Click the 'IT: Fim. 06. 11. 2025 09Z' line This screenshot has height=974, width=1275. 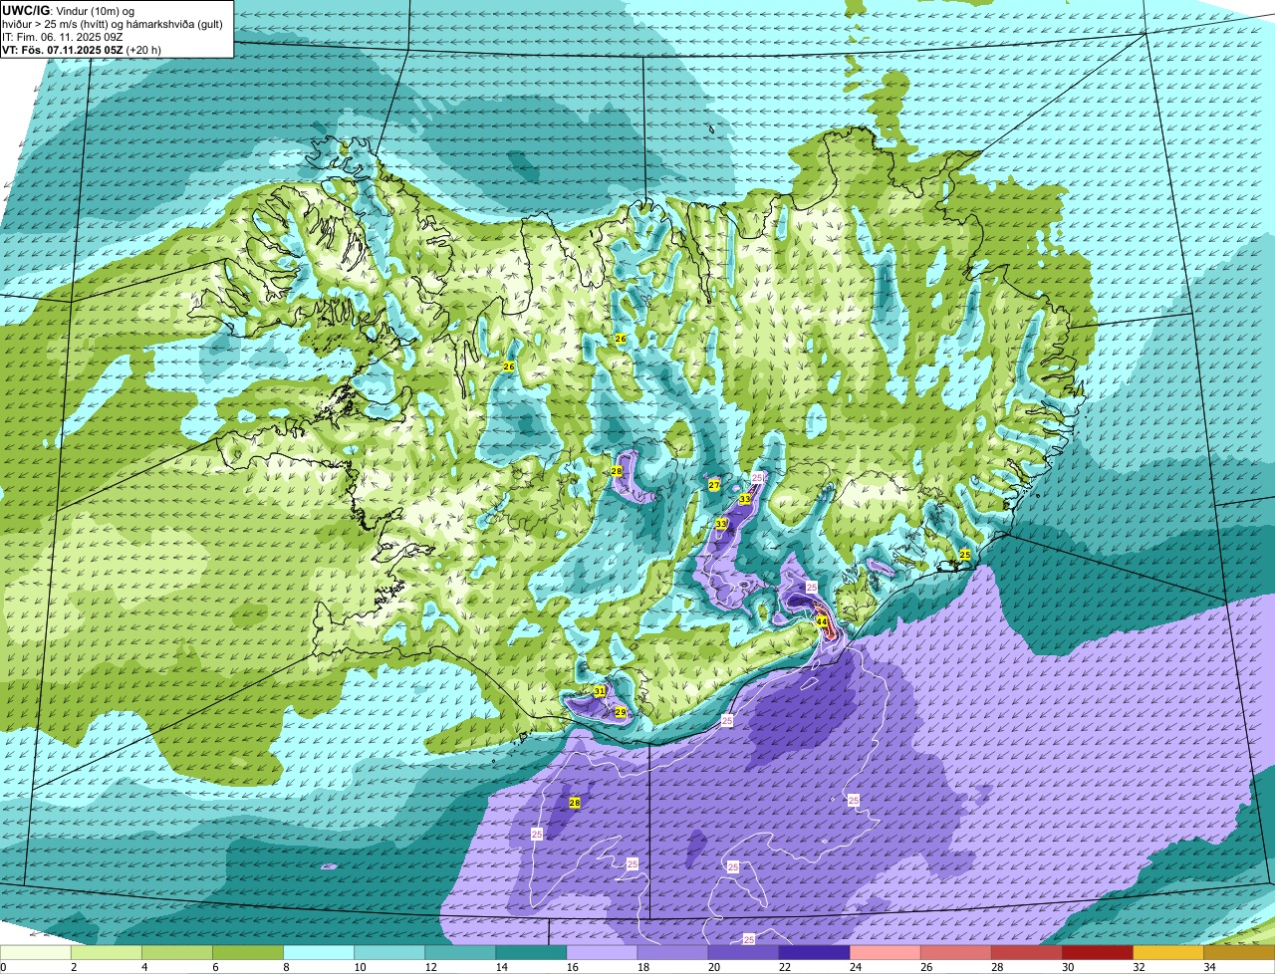(x=65, y=36)
